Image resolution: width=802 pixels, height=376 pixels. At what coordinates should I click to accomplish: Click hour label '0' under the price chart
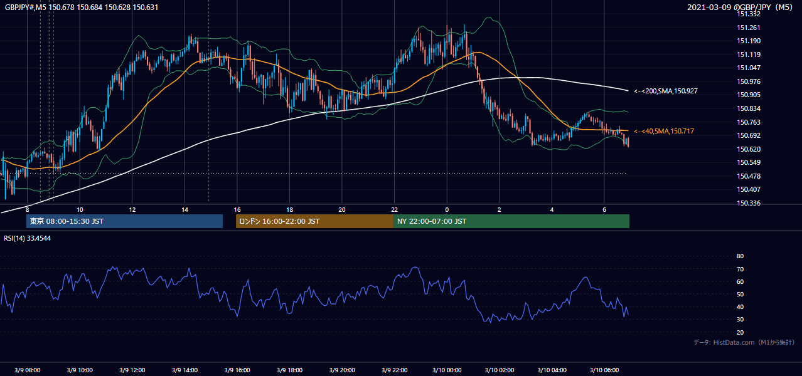tap(447, 209)
